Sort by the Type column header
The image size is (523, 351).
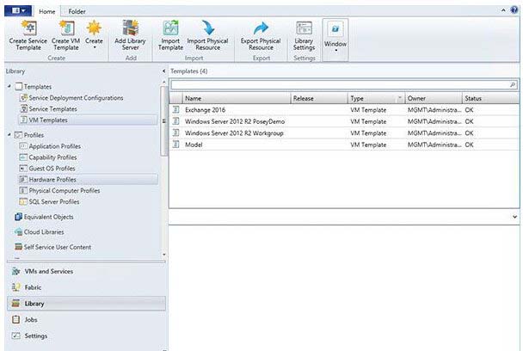(x=370, y=98)
